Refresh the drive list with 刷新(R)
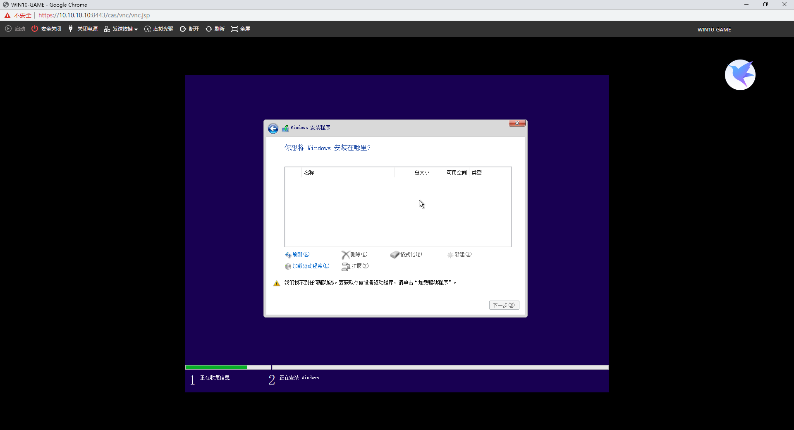 click(x=297, y=255)
